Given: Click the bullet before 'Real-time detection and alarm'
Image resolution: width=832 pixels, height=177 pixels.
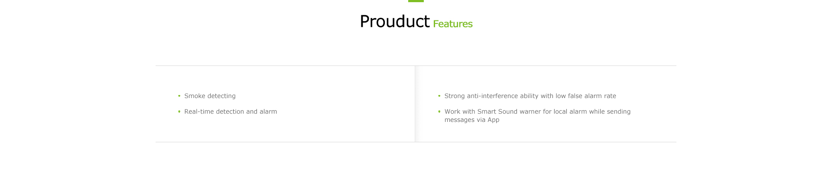Looking at the screenshot, I should tap(179, 111).
